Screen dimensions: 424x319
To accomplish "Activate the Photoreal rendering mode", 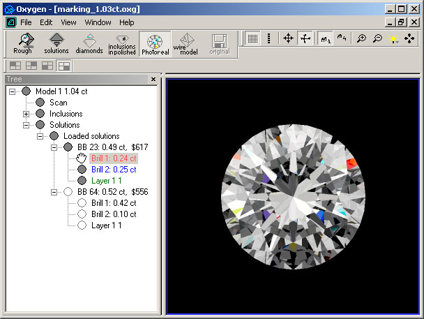I will (x=155, y=43).
